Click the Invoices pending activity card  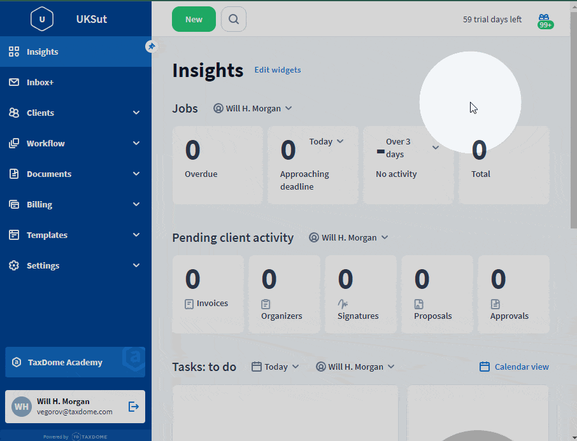[208, 294]
